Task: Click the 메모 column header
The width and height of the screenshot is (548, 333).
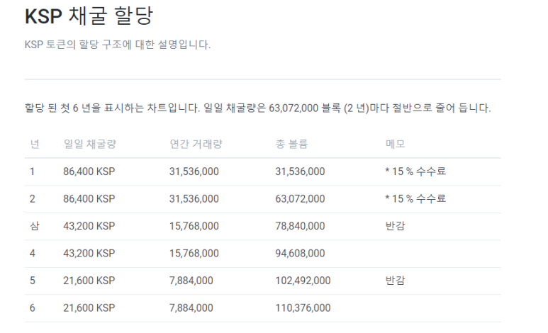Action: click(x=395, y=144)
